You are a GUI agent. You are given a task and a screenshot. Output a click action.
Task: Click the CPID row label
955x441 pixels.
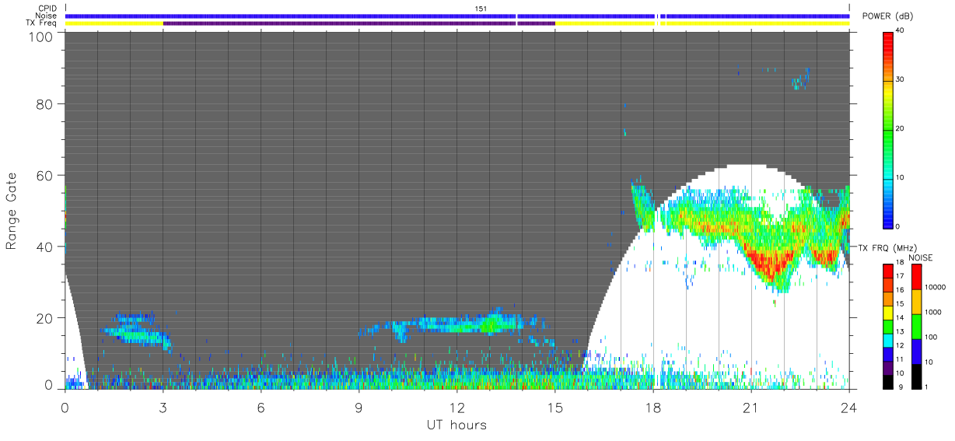point(48,9)
